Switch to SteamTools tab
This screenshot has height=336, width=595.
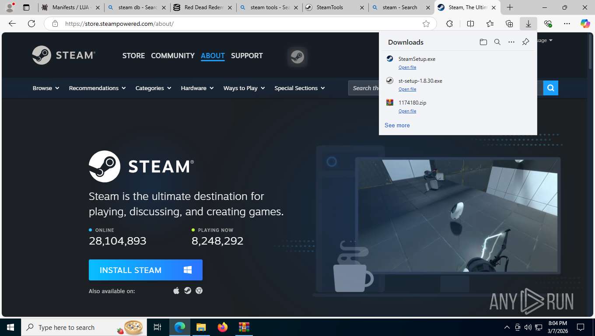tap(336, 7)
